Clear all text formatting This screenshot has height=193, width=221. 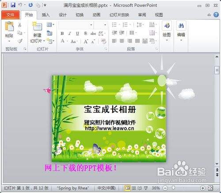point(104,41)
